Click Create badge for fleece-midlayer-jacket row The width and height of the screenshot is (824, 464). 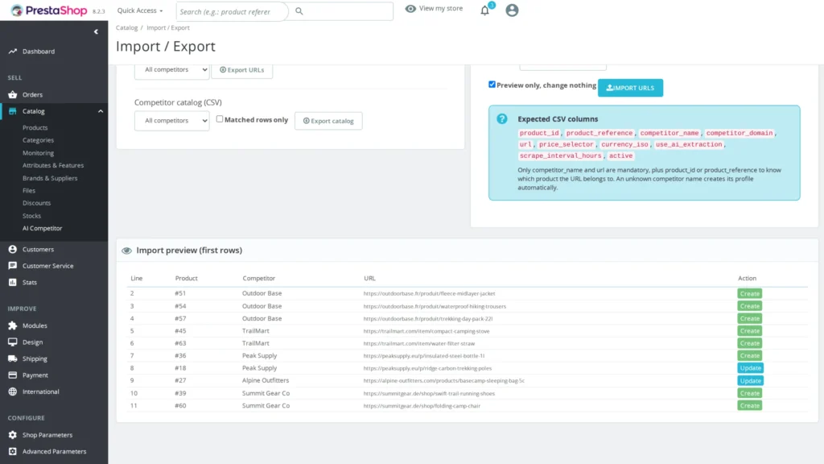tap(749, 293)
